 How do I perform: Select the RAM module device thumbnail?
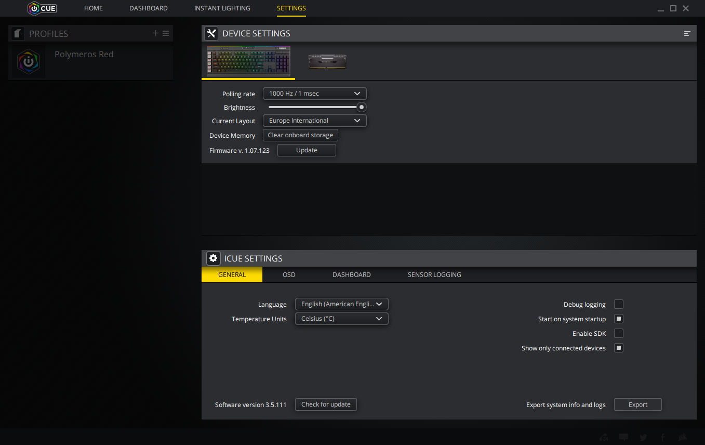(x=327, y=61)
